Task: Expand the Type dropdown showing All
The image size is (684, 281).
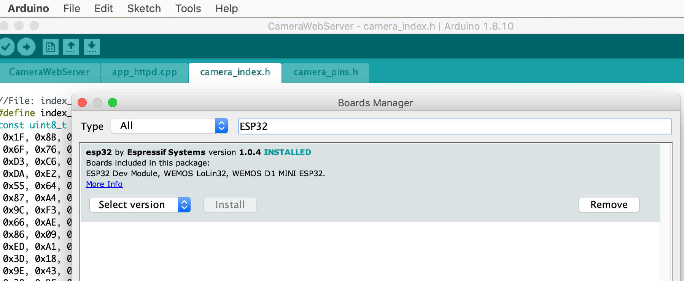Action: pos(169,126)
